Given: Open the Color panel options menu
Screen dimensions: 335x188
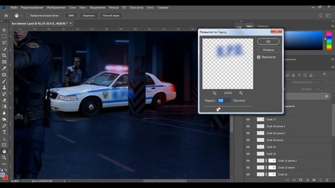Looking at the screenshot, I should [333, 26].
